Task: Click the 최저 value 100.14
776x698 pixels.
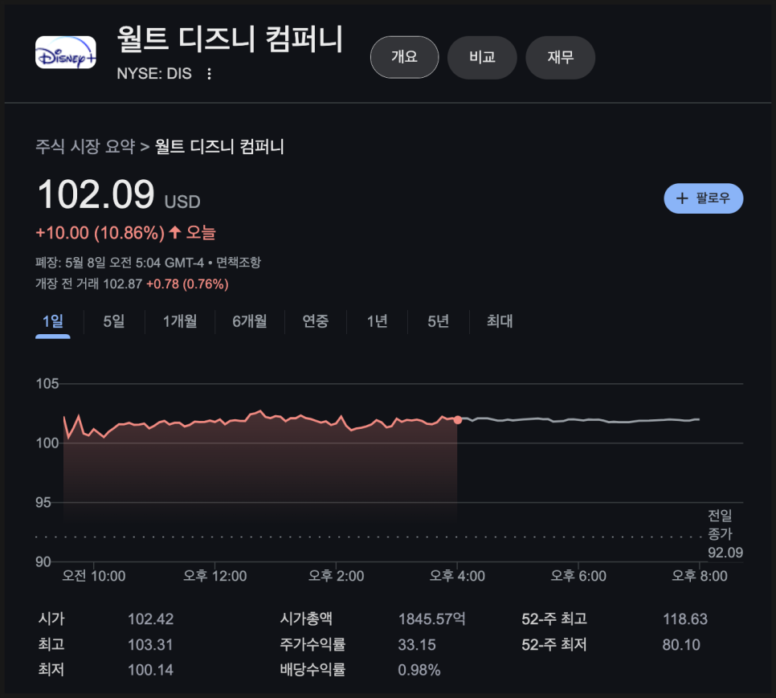Action: (x=150, y=670)
